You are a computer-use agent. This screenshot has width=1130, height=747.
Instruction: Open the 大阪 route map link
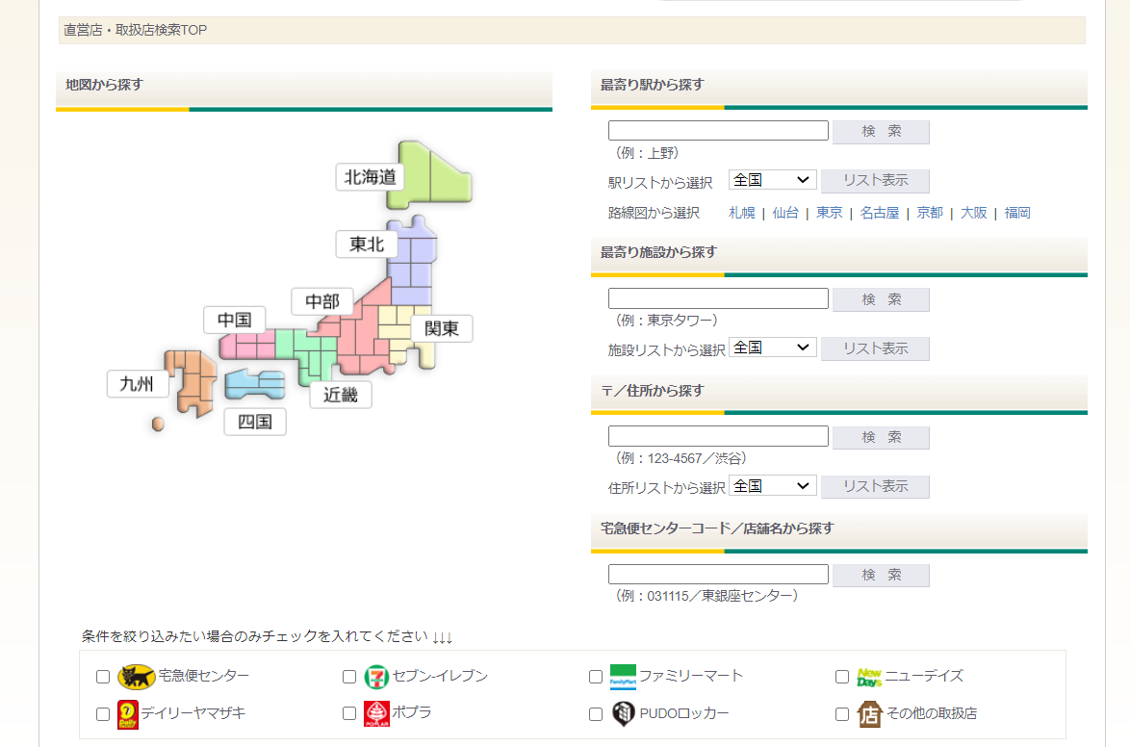[x=974, y=213]
